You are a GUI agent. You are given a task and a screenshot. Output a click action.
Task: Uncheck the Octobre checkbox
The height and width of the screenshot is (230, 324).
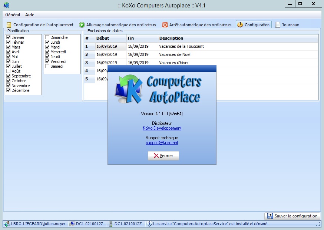(9, 81)
